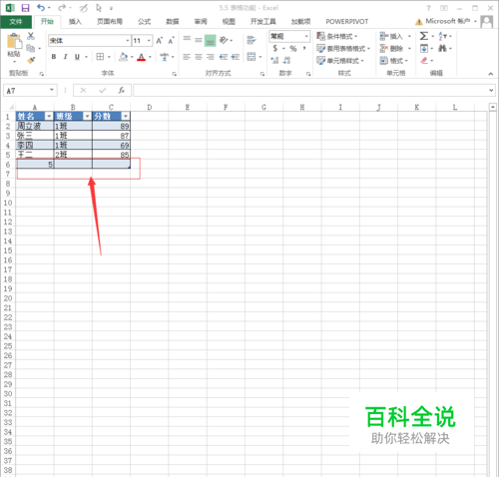Open filter dropdown for 姓名 column

[49, 116]
